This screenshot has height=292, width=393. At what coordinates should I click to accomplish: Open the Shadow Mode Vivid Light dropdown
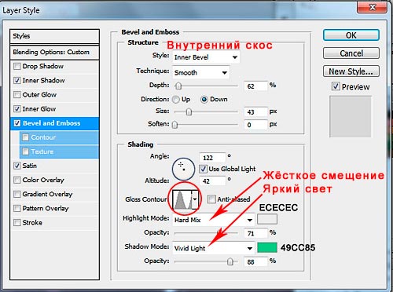pos(214,248)
